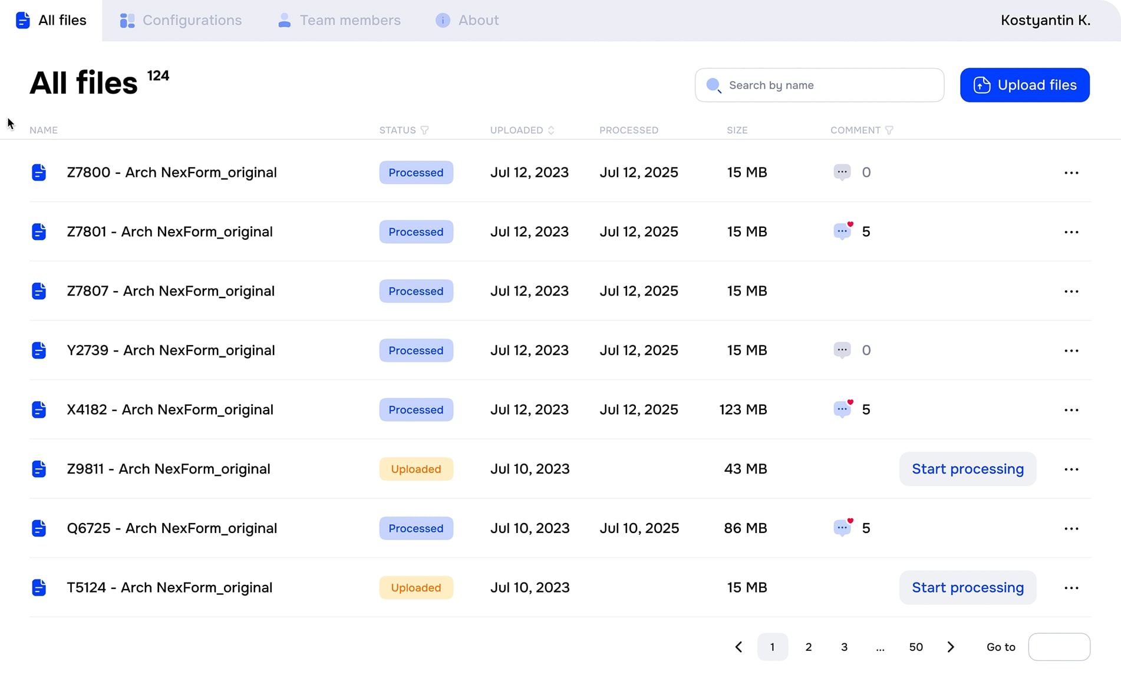Open file Z7807 - Arch NexForm_original
1121x675 pixels.
pos(170,291)
